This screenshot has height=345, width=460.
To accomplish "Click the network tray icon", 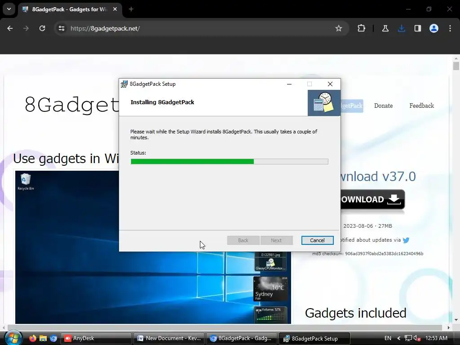I will tap(408, 338).
